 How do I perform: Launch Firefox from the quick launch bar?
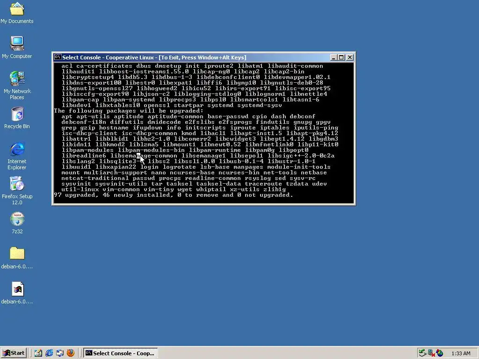[x=71, y=353]
